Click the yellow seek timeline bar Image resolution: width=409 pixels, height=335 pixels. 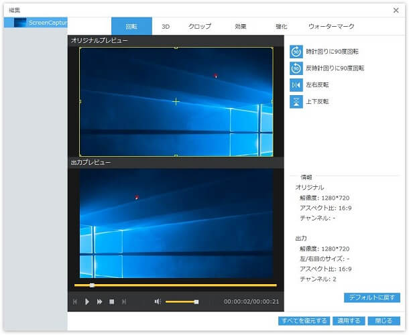point(175,285)
